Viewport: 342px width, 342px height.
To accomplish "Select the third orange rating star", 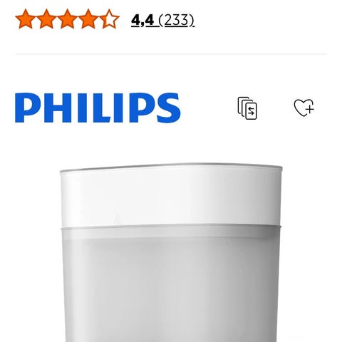I will [67, 19].
